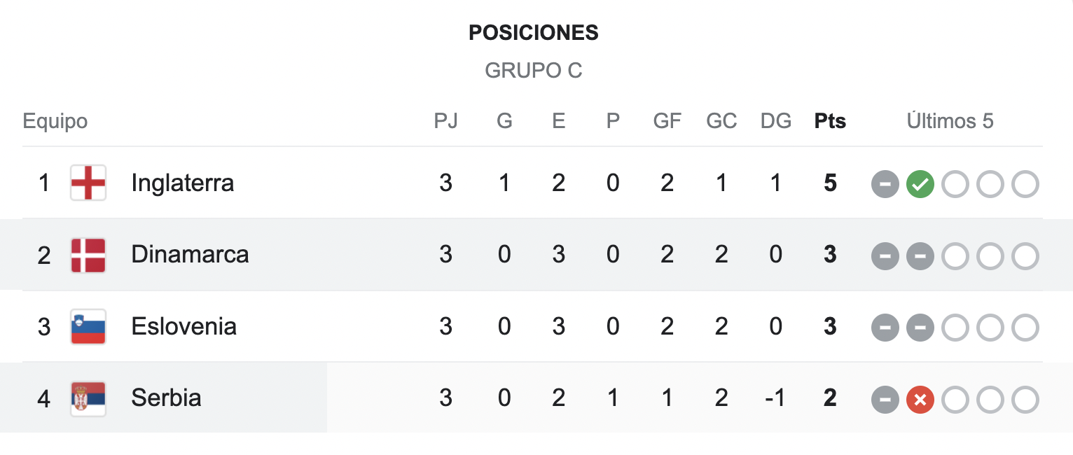Click the Últimos 5 column header

(950, 121)
